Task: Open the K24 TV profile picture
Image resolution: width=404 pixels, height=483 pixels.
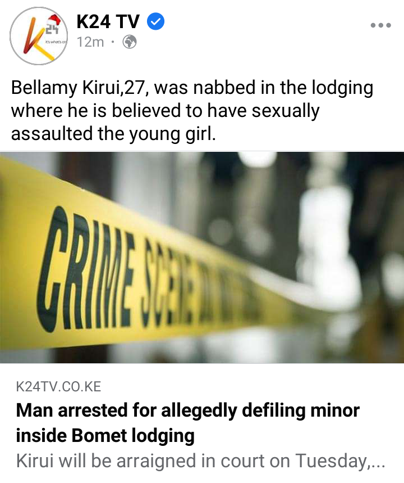Action: pos(38,36)
